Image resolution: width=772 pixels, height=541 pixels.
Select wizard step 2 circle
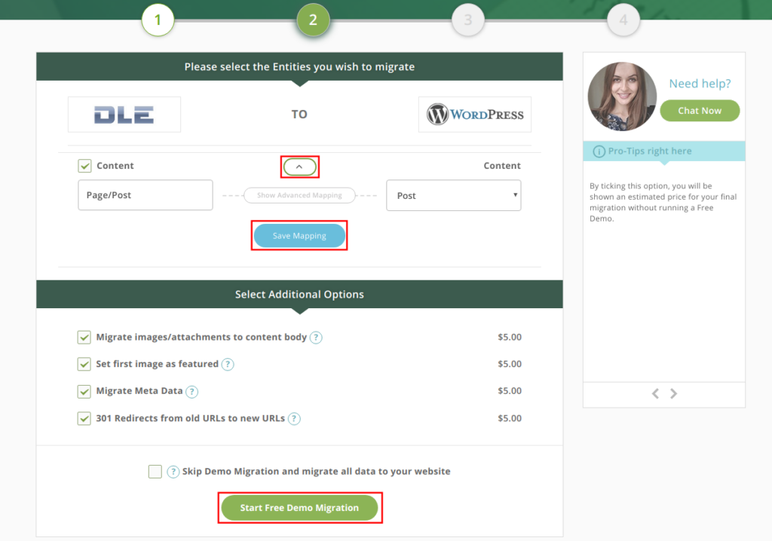(x=313, y=20)
